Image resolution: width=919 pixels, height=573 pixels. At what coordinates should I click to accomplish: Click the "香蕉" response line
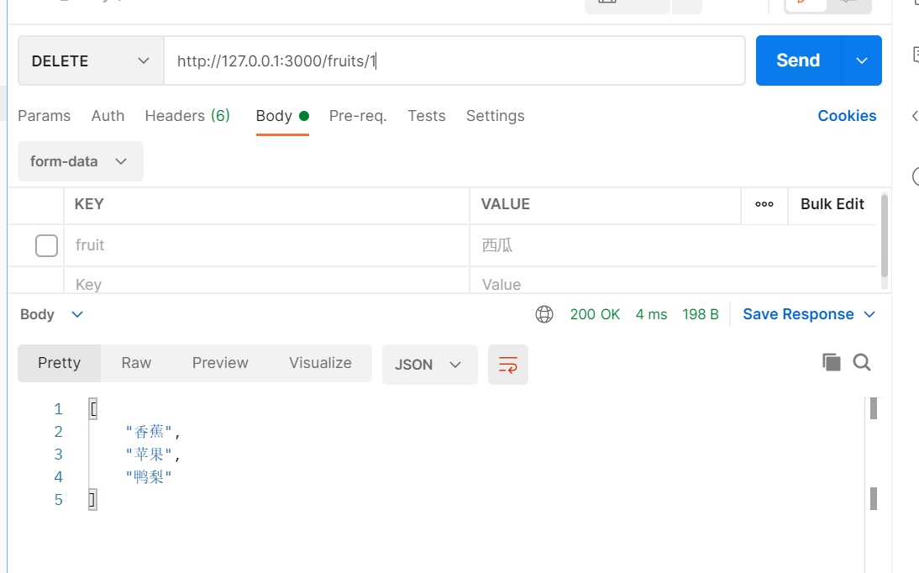[152, 432]
